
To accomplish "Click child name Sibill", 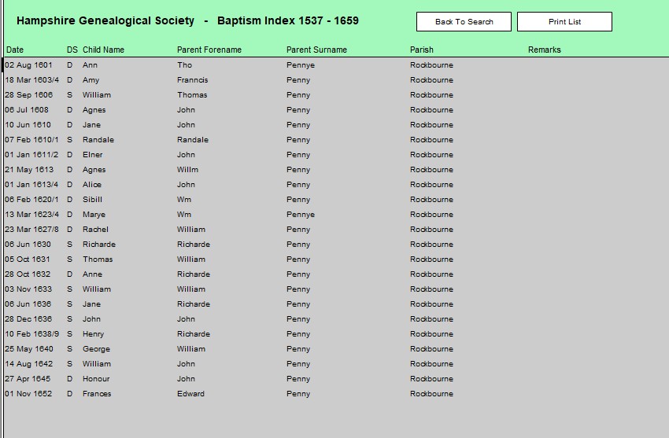I will point(92,200).
